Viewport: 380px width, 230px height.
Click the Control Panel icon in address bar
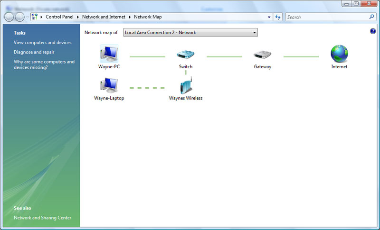click(35, 17)
